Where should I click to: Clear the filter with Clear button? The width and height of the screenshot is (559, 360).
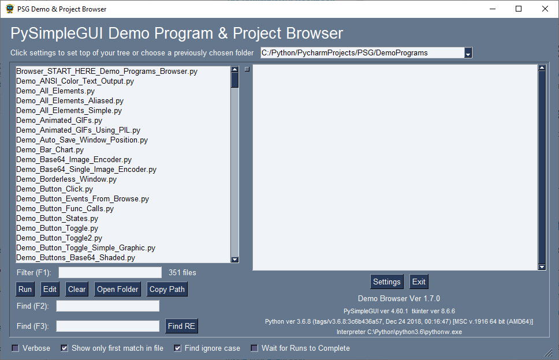[77, 289]
